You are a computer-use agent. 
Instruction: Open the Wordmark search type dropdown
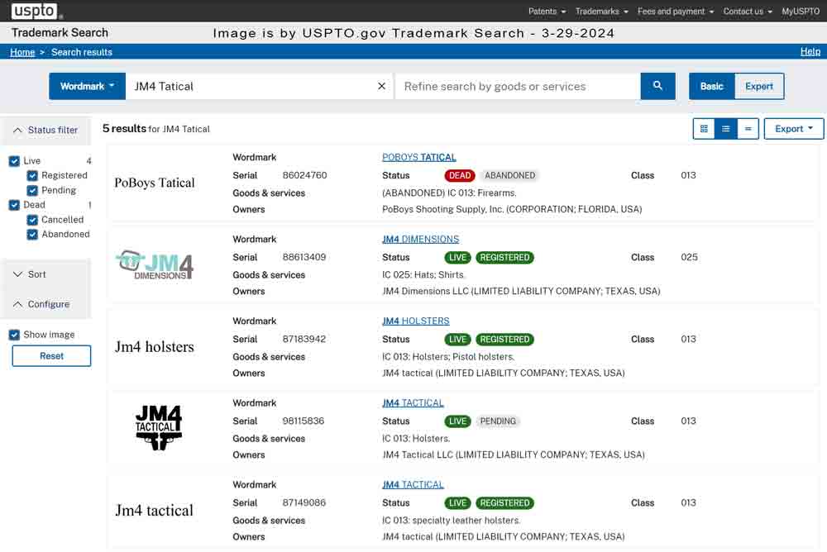pyautogui.click(x=86, y=85)
